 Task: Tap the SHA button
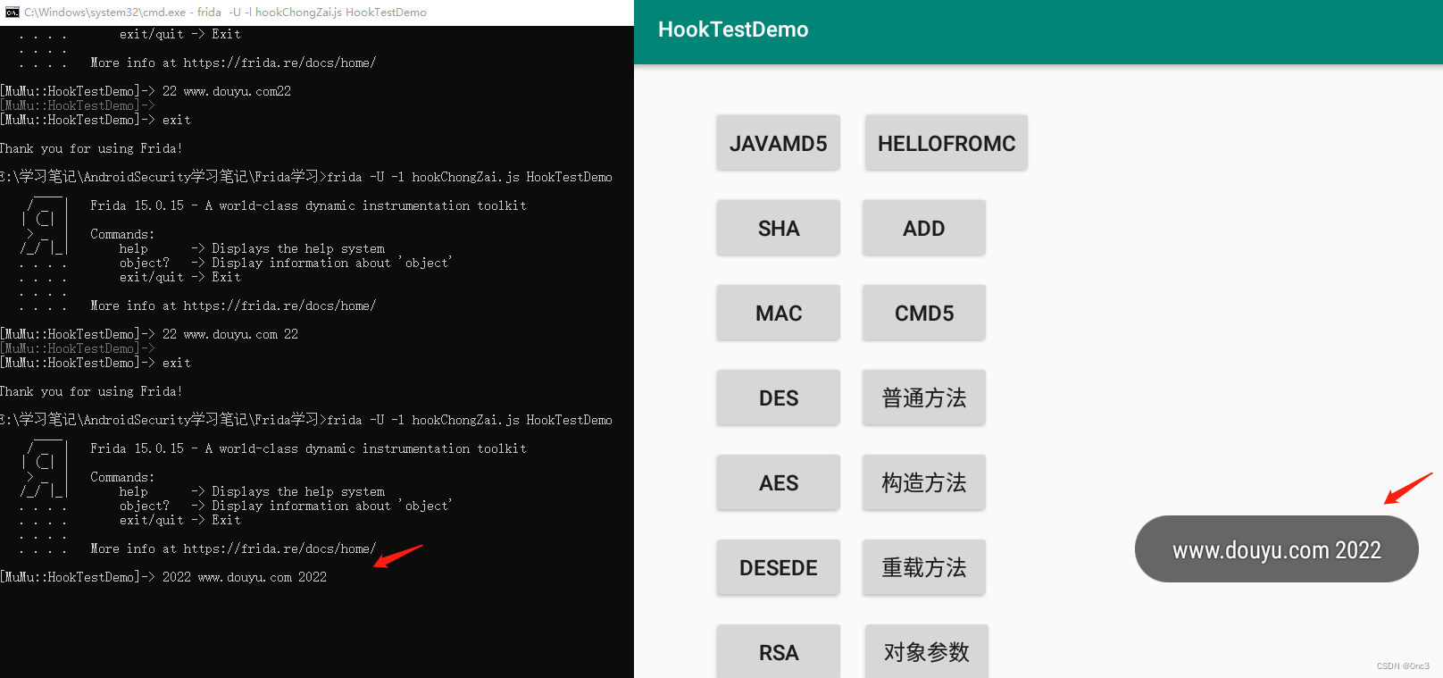click(778, 228)
